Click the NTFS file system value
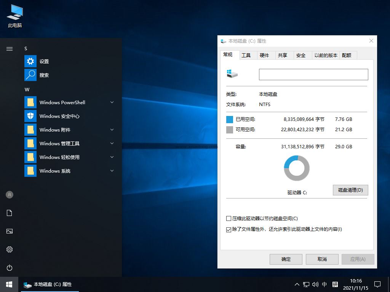Image resolution: width=390 pixels, height=292 pixels. pos(265,105)
